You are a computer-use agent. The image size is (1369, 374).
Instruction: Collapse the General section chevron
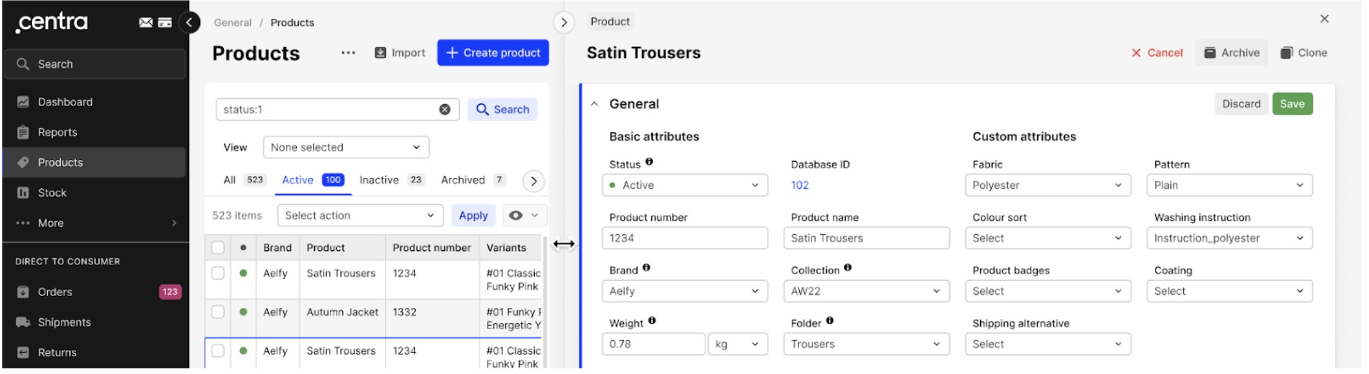pyautogui.click(x=594, y=104)
